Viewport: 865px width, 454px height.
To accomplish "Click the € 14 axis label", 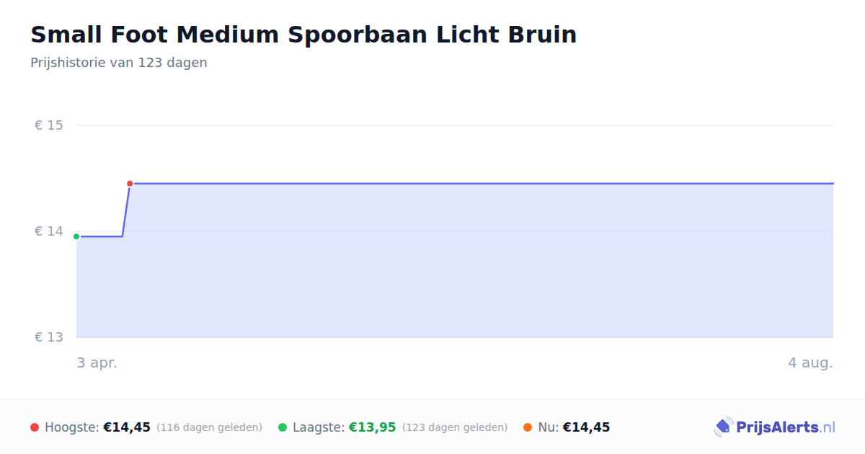I will click(49, 231).
